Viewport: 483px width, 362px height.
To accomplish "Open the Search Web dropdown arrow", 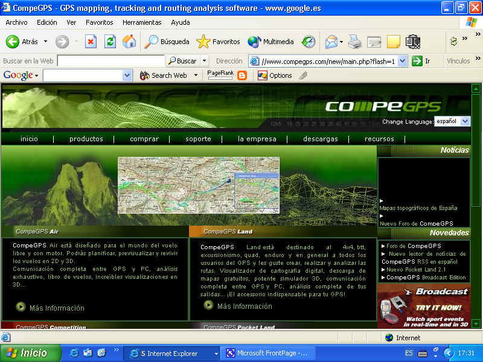I will tap(196, 75).
